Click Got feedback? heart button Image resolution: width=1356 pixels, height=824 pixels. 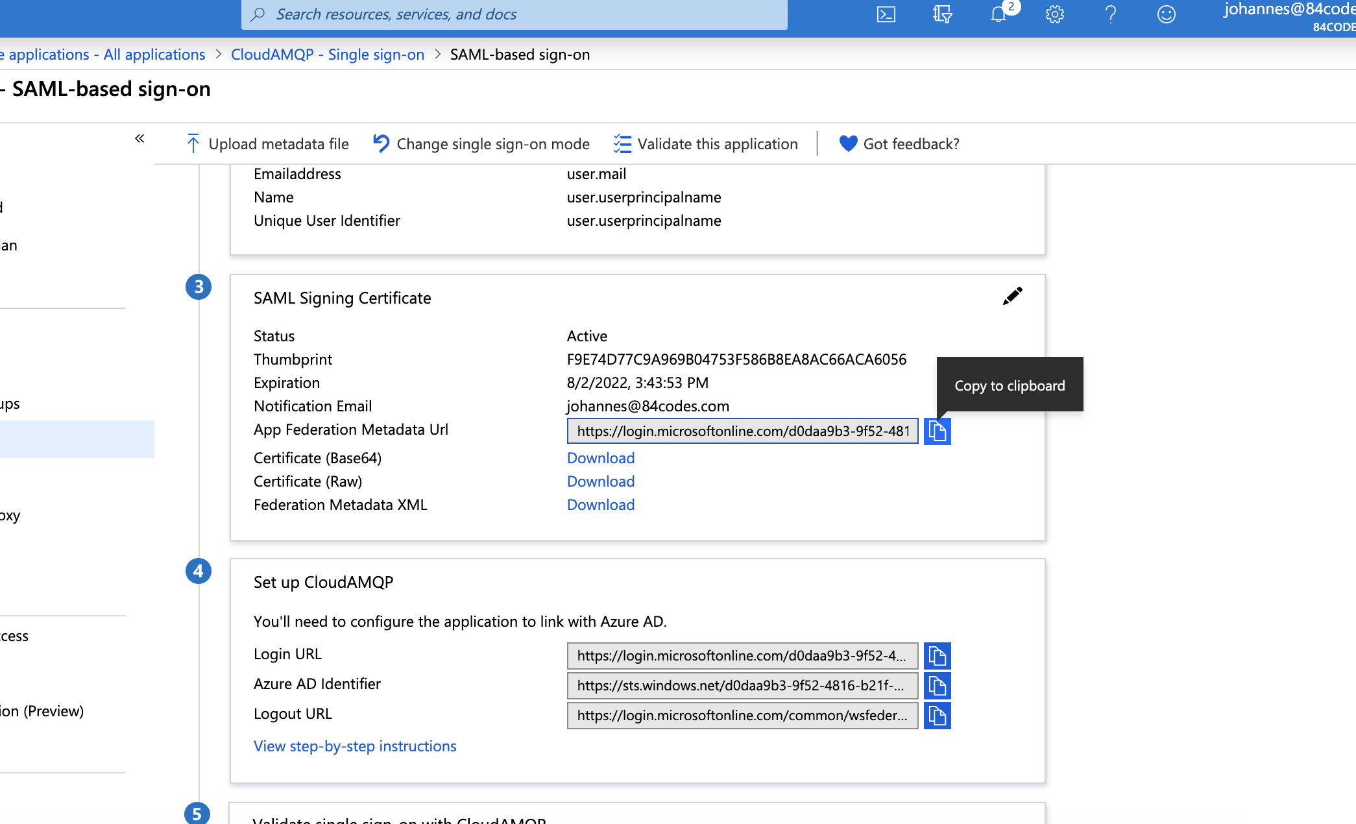coord(899,144)
